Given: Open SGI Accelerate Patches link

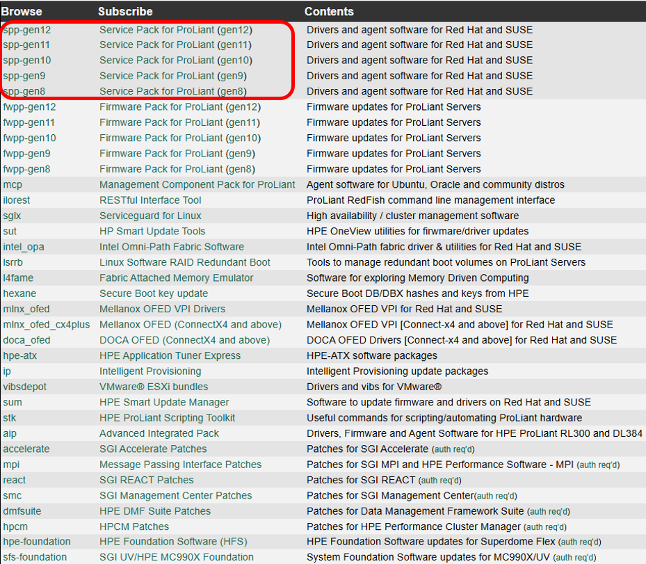Looking at the screenshot, I should [x=153, y=449].
